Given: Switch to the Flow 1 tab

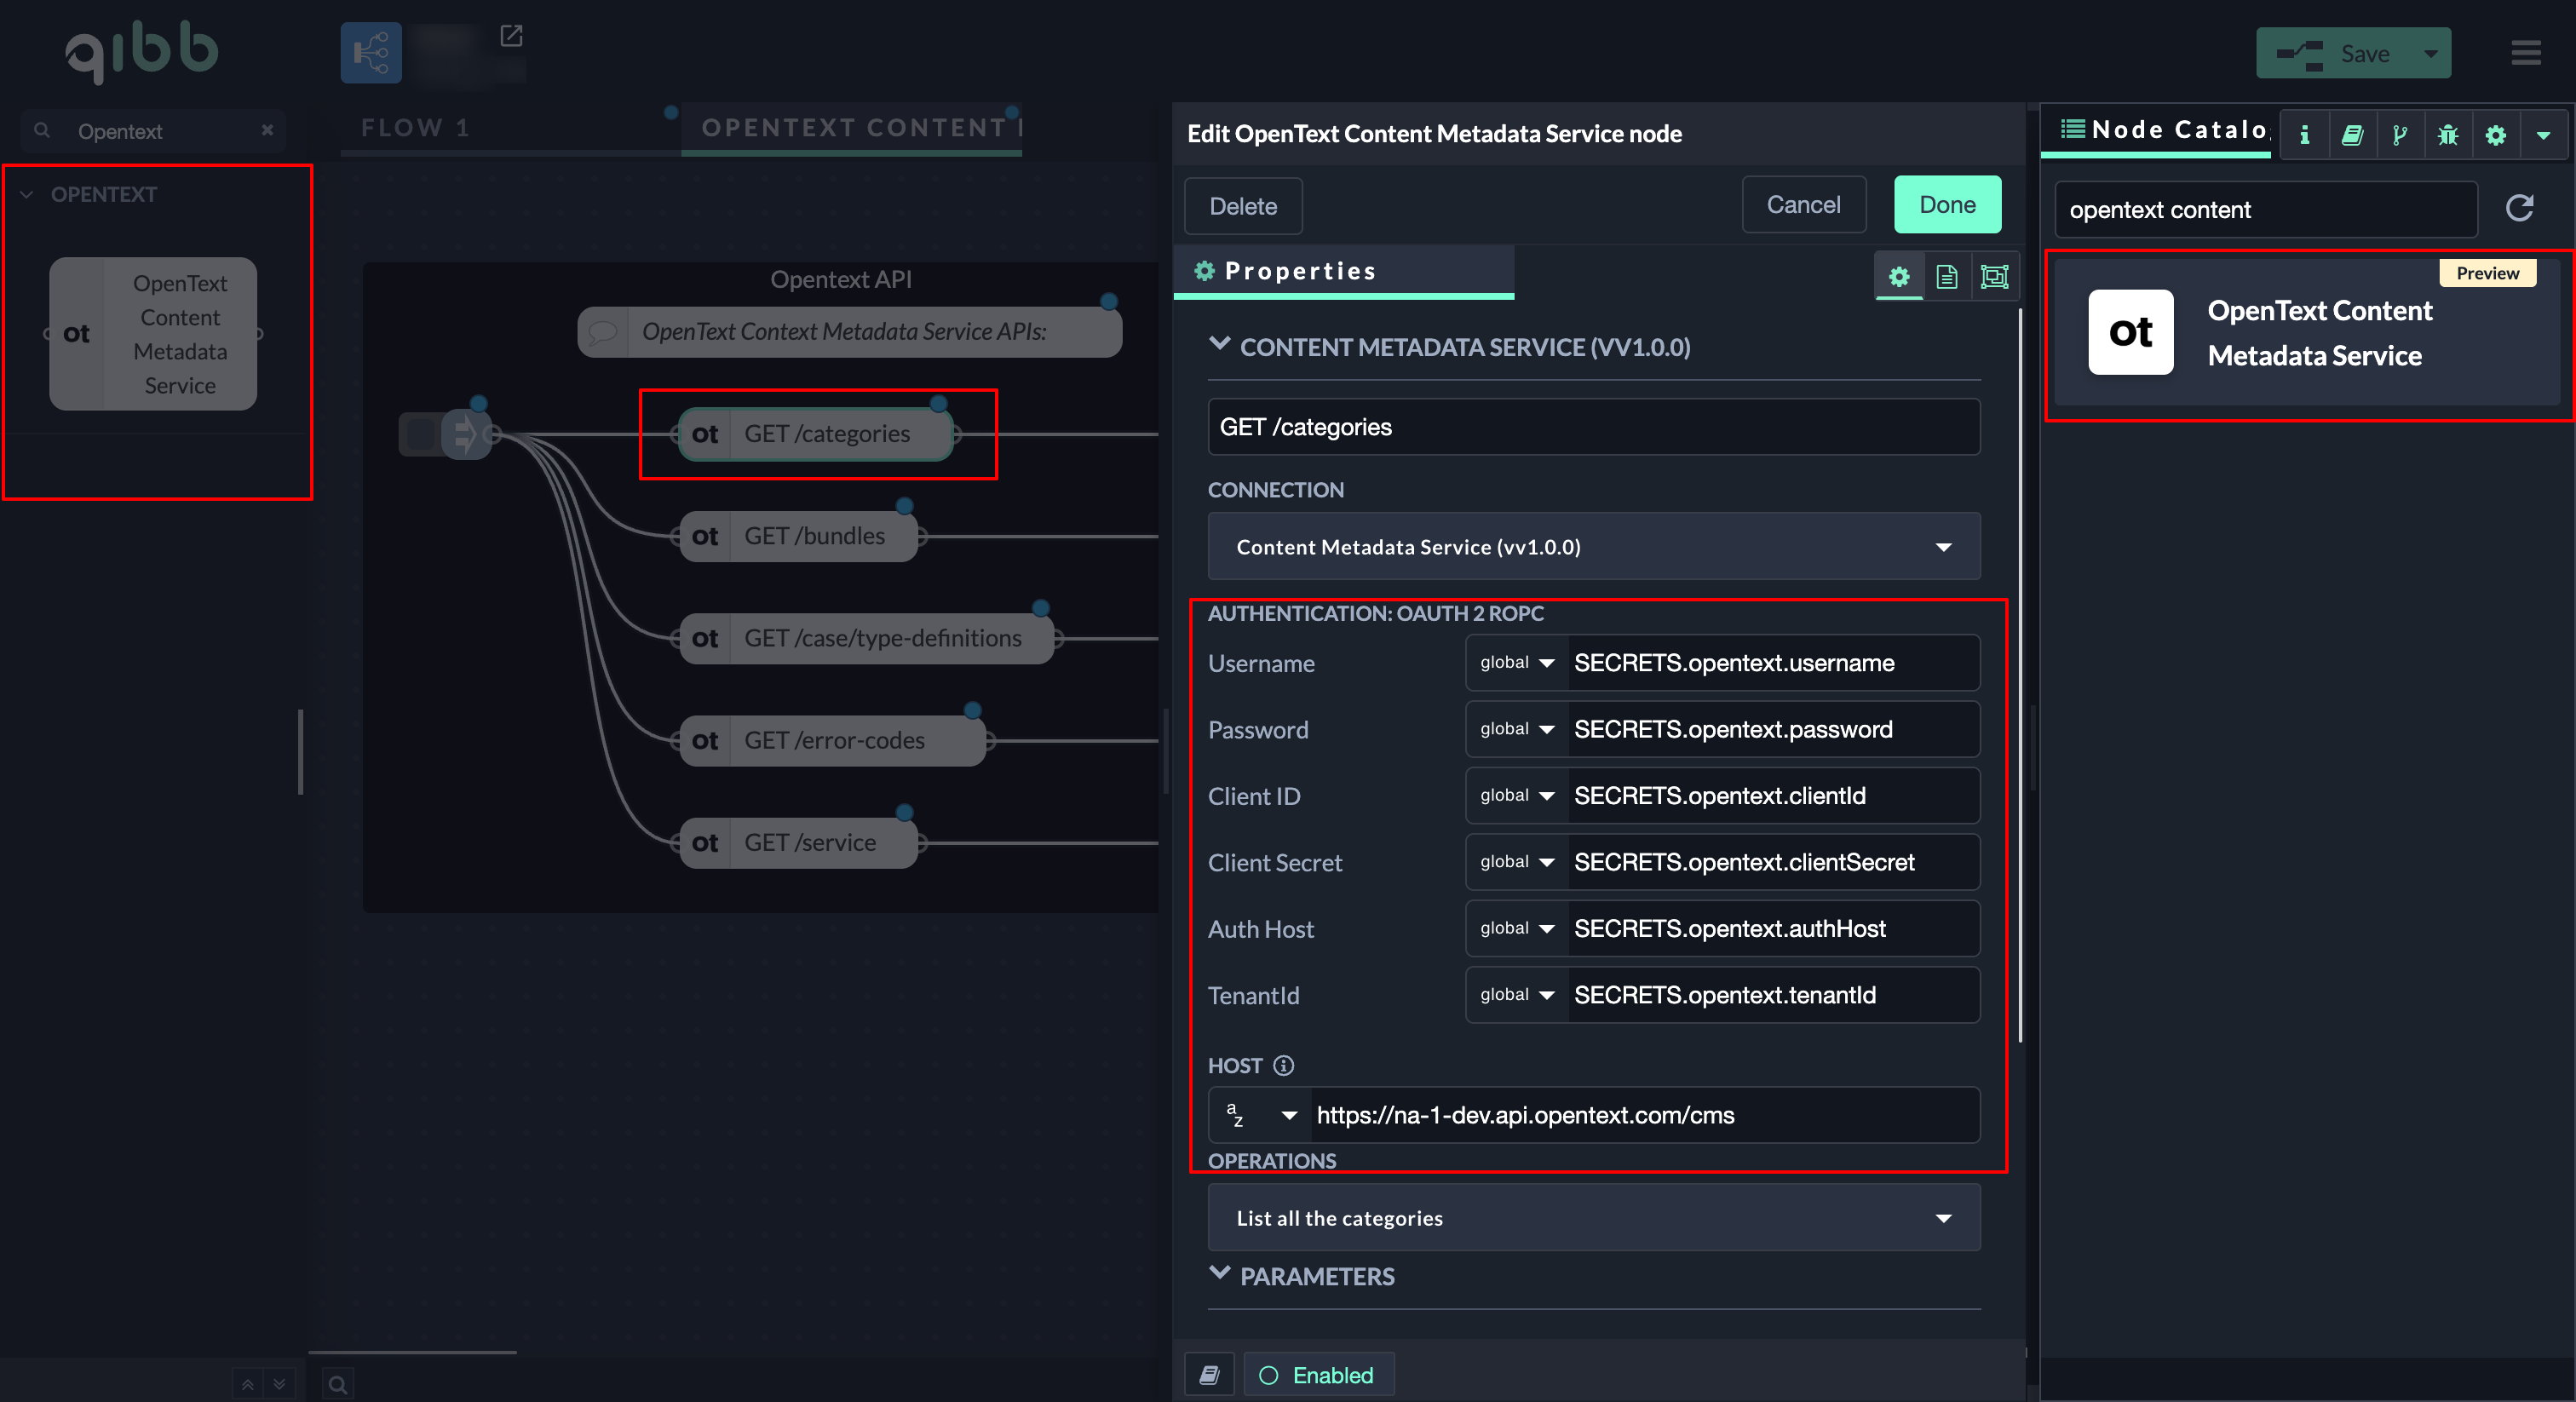Looking at the screenshot, I should [x=415, y=128].
